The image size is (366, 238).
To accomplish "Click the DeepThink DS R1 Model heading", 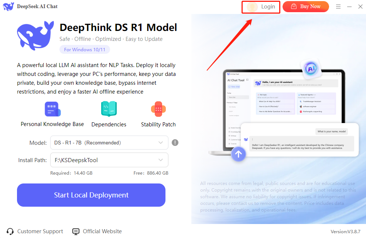I will 118,28.
